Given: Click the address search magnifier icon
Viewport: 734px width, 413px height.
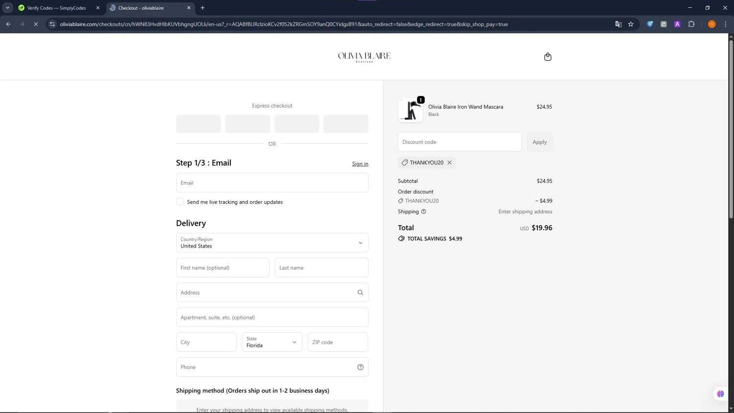Looking at the screenshot, I should (x=360, y=293).
